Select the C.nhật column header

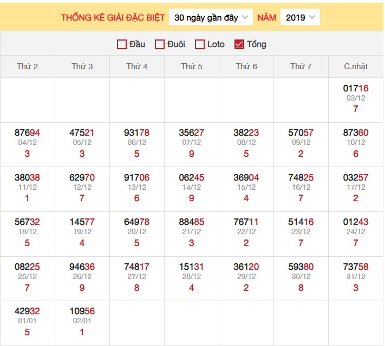[356, 66]
